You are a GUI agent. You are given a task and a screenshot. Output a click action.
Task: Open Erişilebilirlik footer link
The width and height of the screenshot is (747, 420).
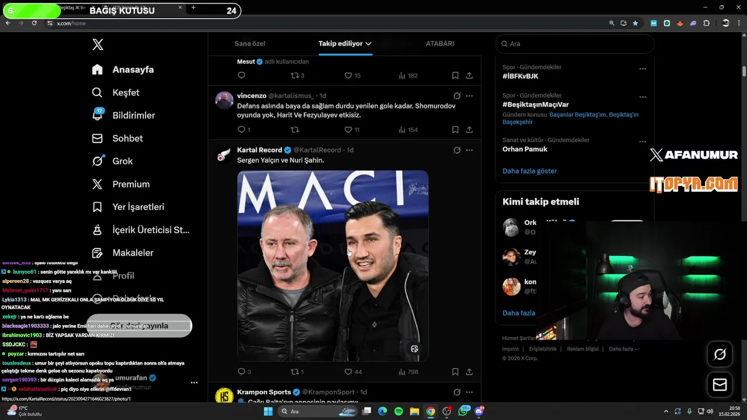click(x=543, y=349)
